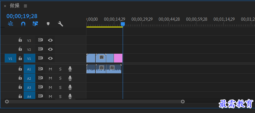Select the 做操 sequence tab
Screen dimensions: 255x113
click(15, 6)
